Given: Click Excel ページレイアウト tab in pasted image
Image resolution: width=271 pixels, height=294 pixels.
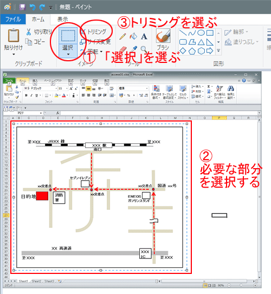Looking at the screenshot, I should 53,81.
